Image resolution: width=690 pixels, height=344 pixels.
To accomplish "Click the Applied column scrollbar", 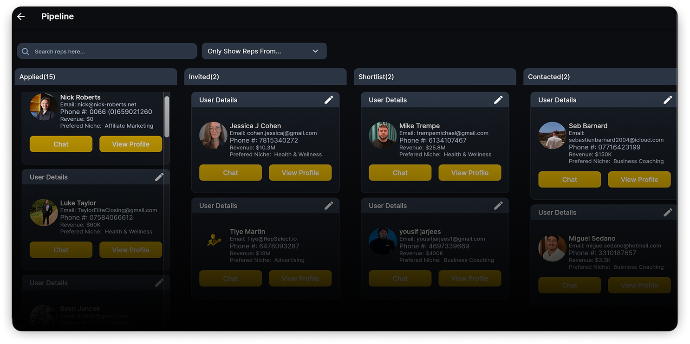I will point(167,116).
